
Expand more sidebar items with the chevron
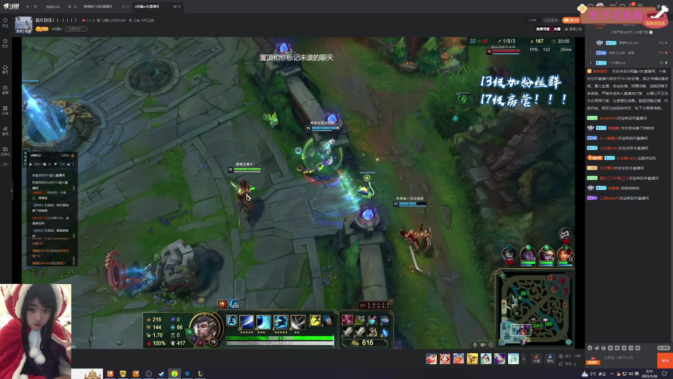[5, 164]
